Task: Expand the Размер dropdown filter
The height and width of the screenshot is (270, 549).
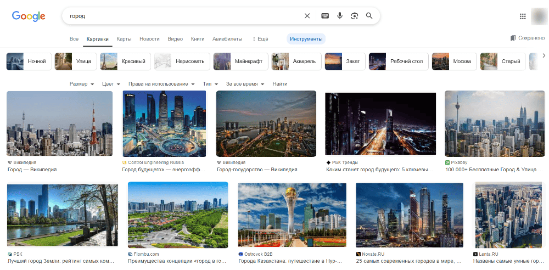Action: pyautogui.click(x=82, y=84)
